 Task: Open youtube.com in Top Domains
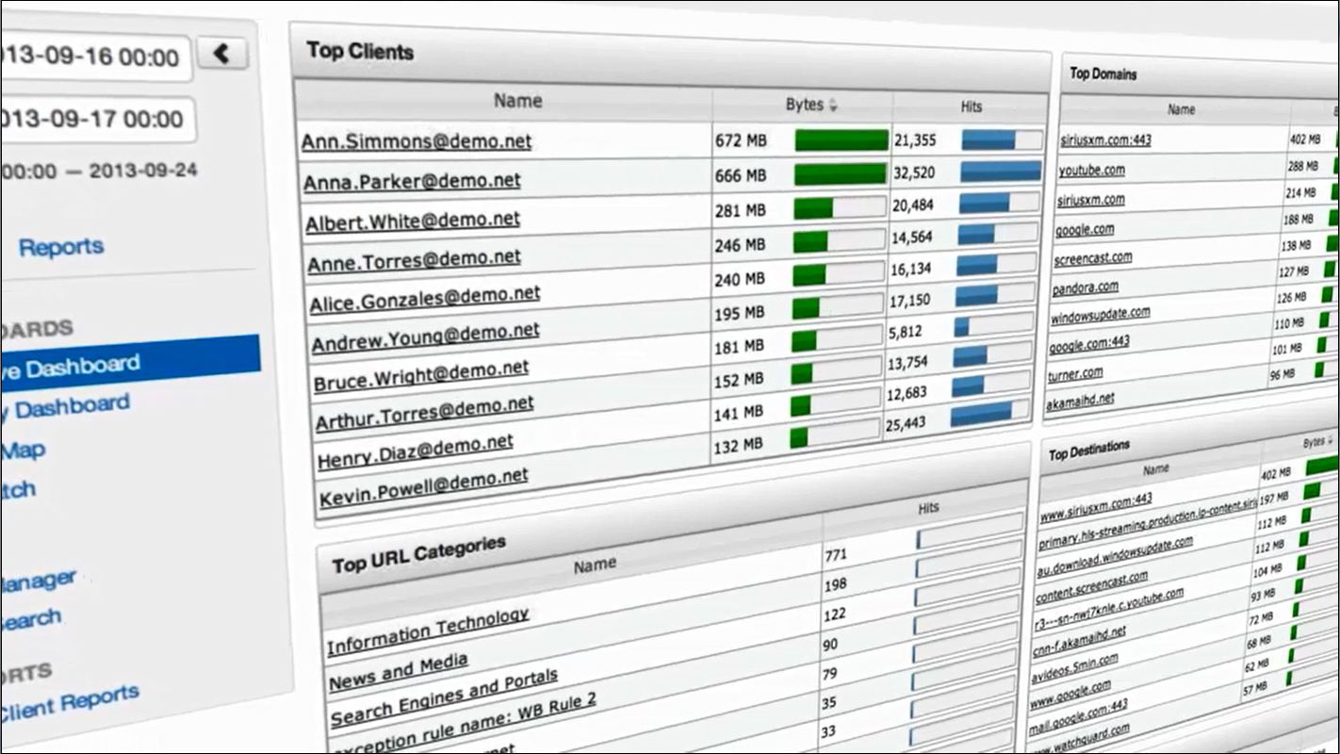pos(1091,171)
